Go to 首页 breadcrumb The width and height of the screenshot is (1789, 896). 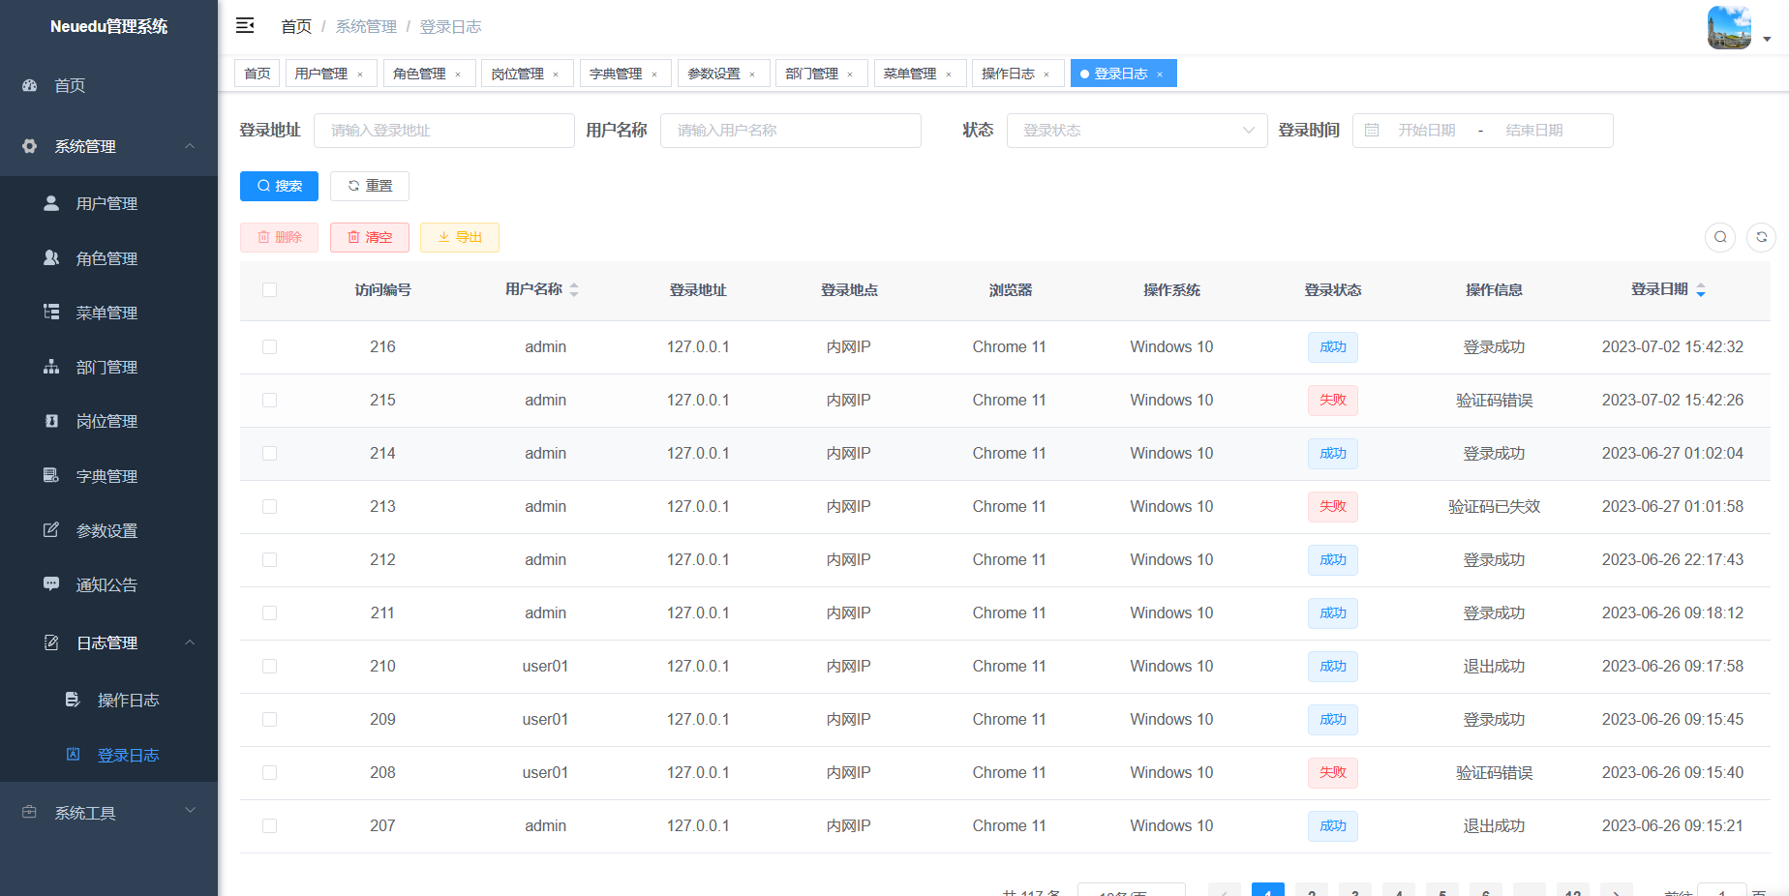(x=296, y=27)
